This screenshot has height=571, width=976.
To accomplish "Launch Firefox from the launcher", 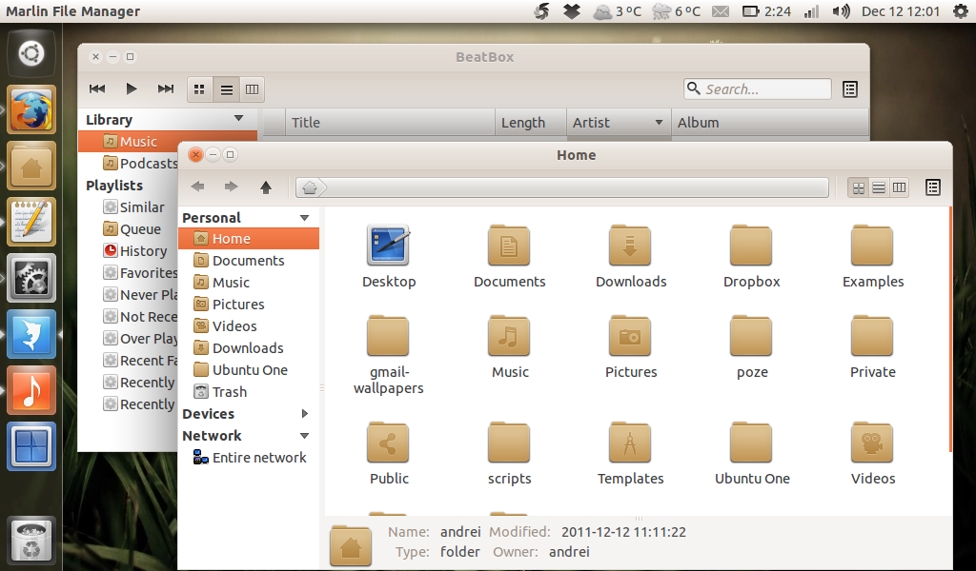I will pyautogui.click(x=31, y=108).
